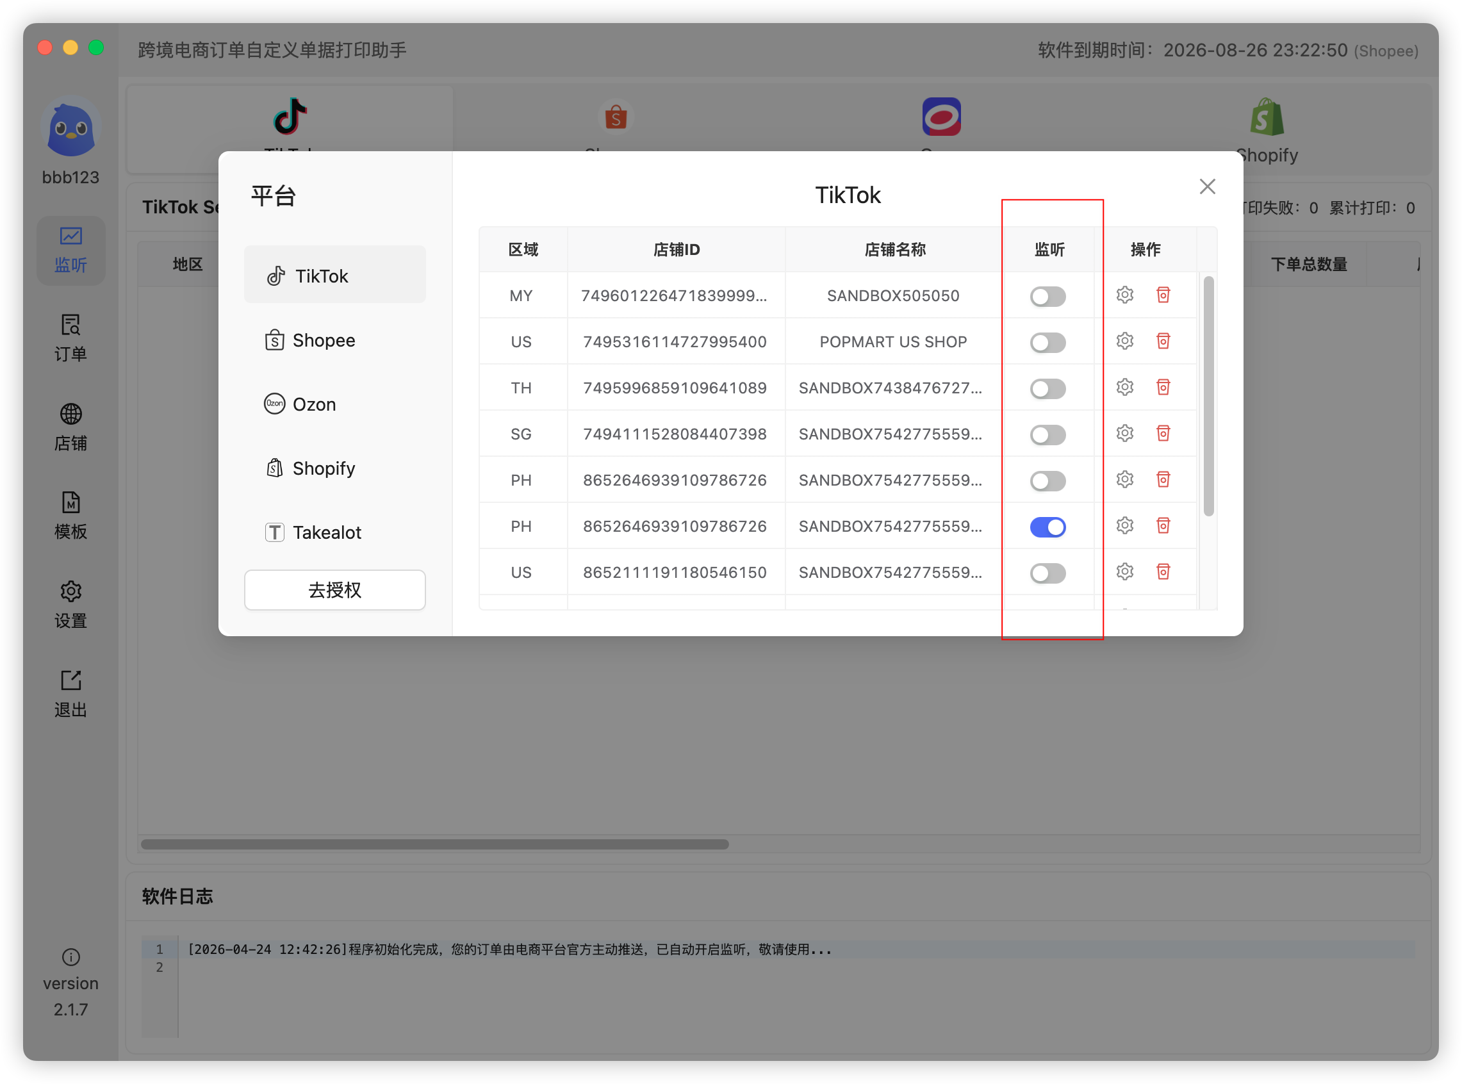Click the shop list vertical scrollbar in the dialog
This screenshot has height=1084, width=1462.
1208,397
